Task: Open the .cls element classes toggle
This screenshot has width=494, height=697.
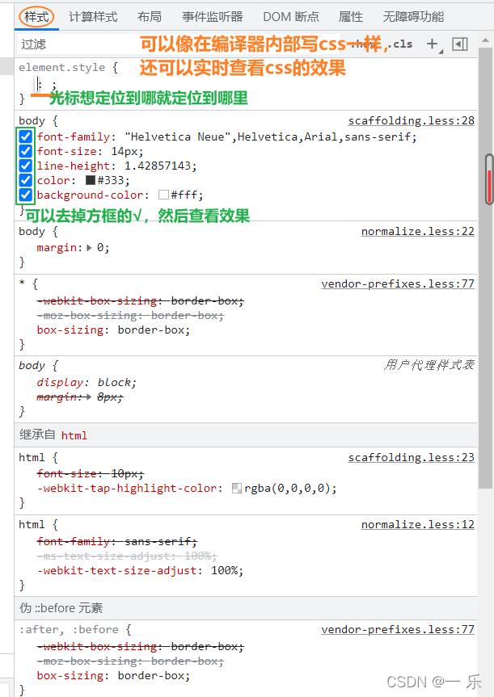Action: pos(400,44)
